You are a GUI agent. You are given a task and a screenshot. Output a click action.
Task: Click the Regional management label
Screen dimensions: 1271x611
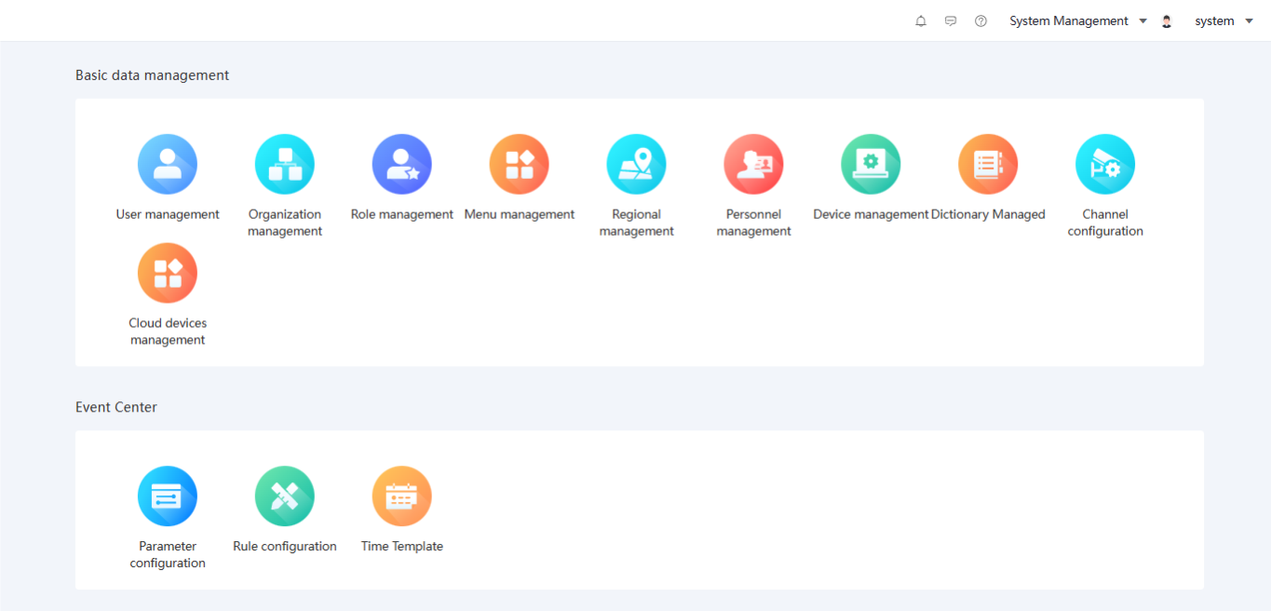click(x=637, y=223)
